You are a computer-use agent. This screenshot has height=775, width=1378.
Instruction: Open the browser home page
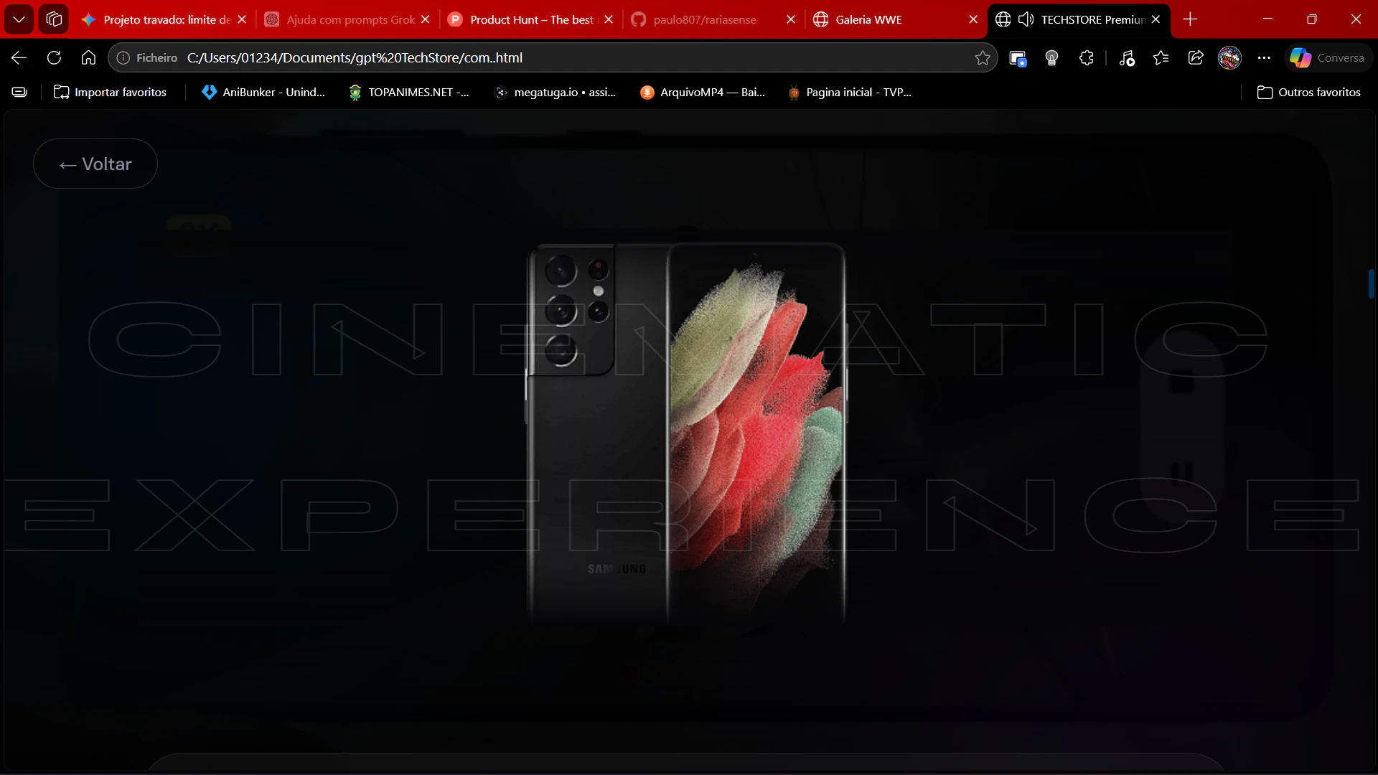pos(88,57)
